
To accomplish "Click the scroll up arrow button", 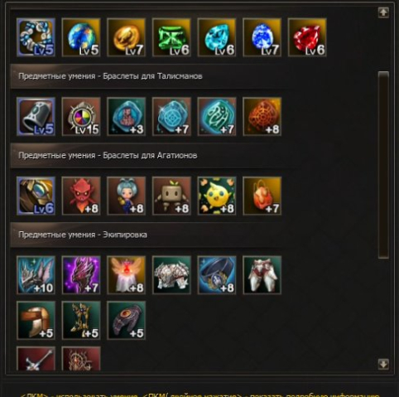I will point(383,12).
